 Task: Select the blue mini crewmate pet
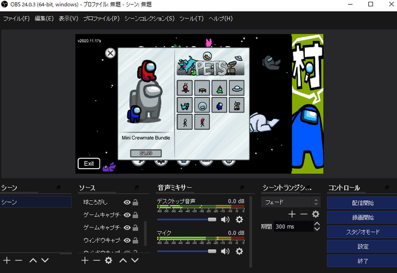[220, 105]
